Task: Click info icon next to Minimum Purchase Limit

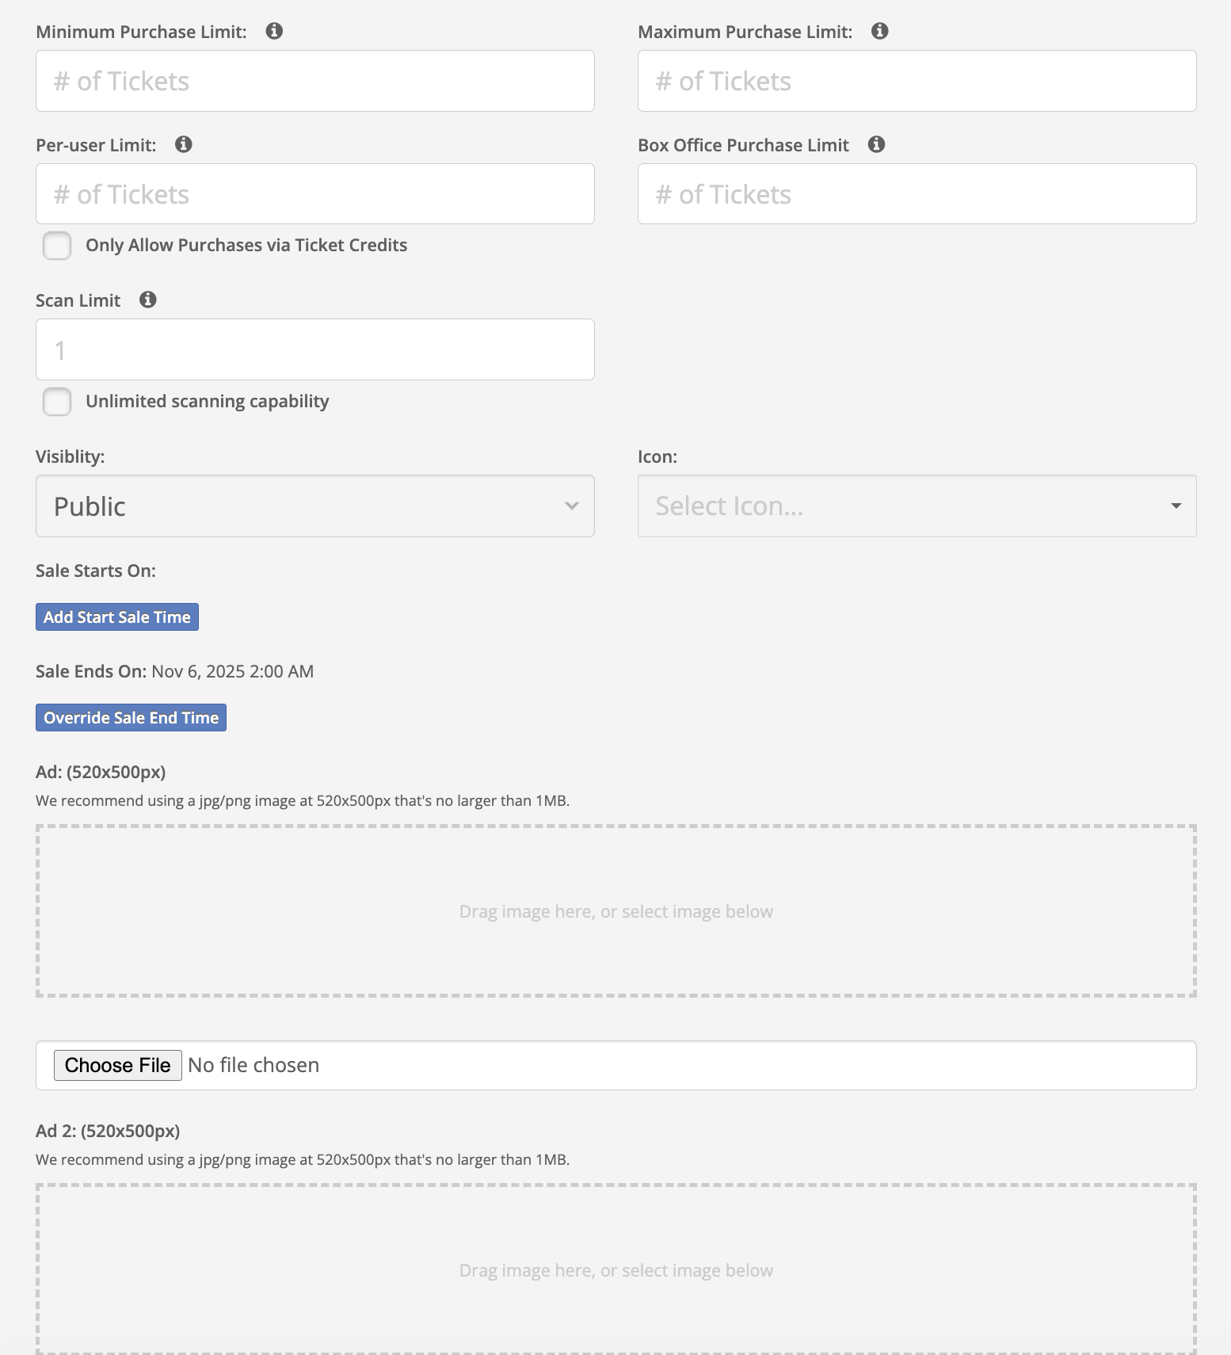Action: click(x=274, y=31)
